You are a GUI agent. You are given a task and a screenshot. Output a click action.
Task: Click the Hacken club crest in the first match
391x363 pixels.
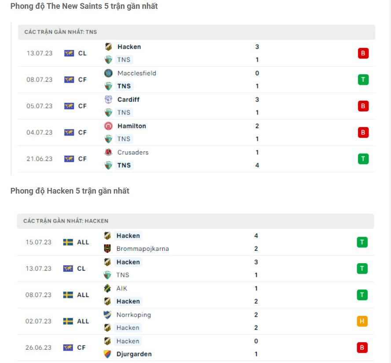[109, 47]
